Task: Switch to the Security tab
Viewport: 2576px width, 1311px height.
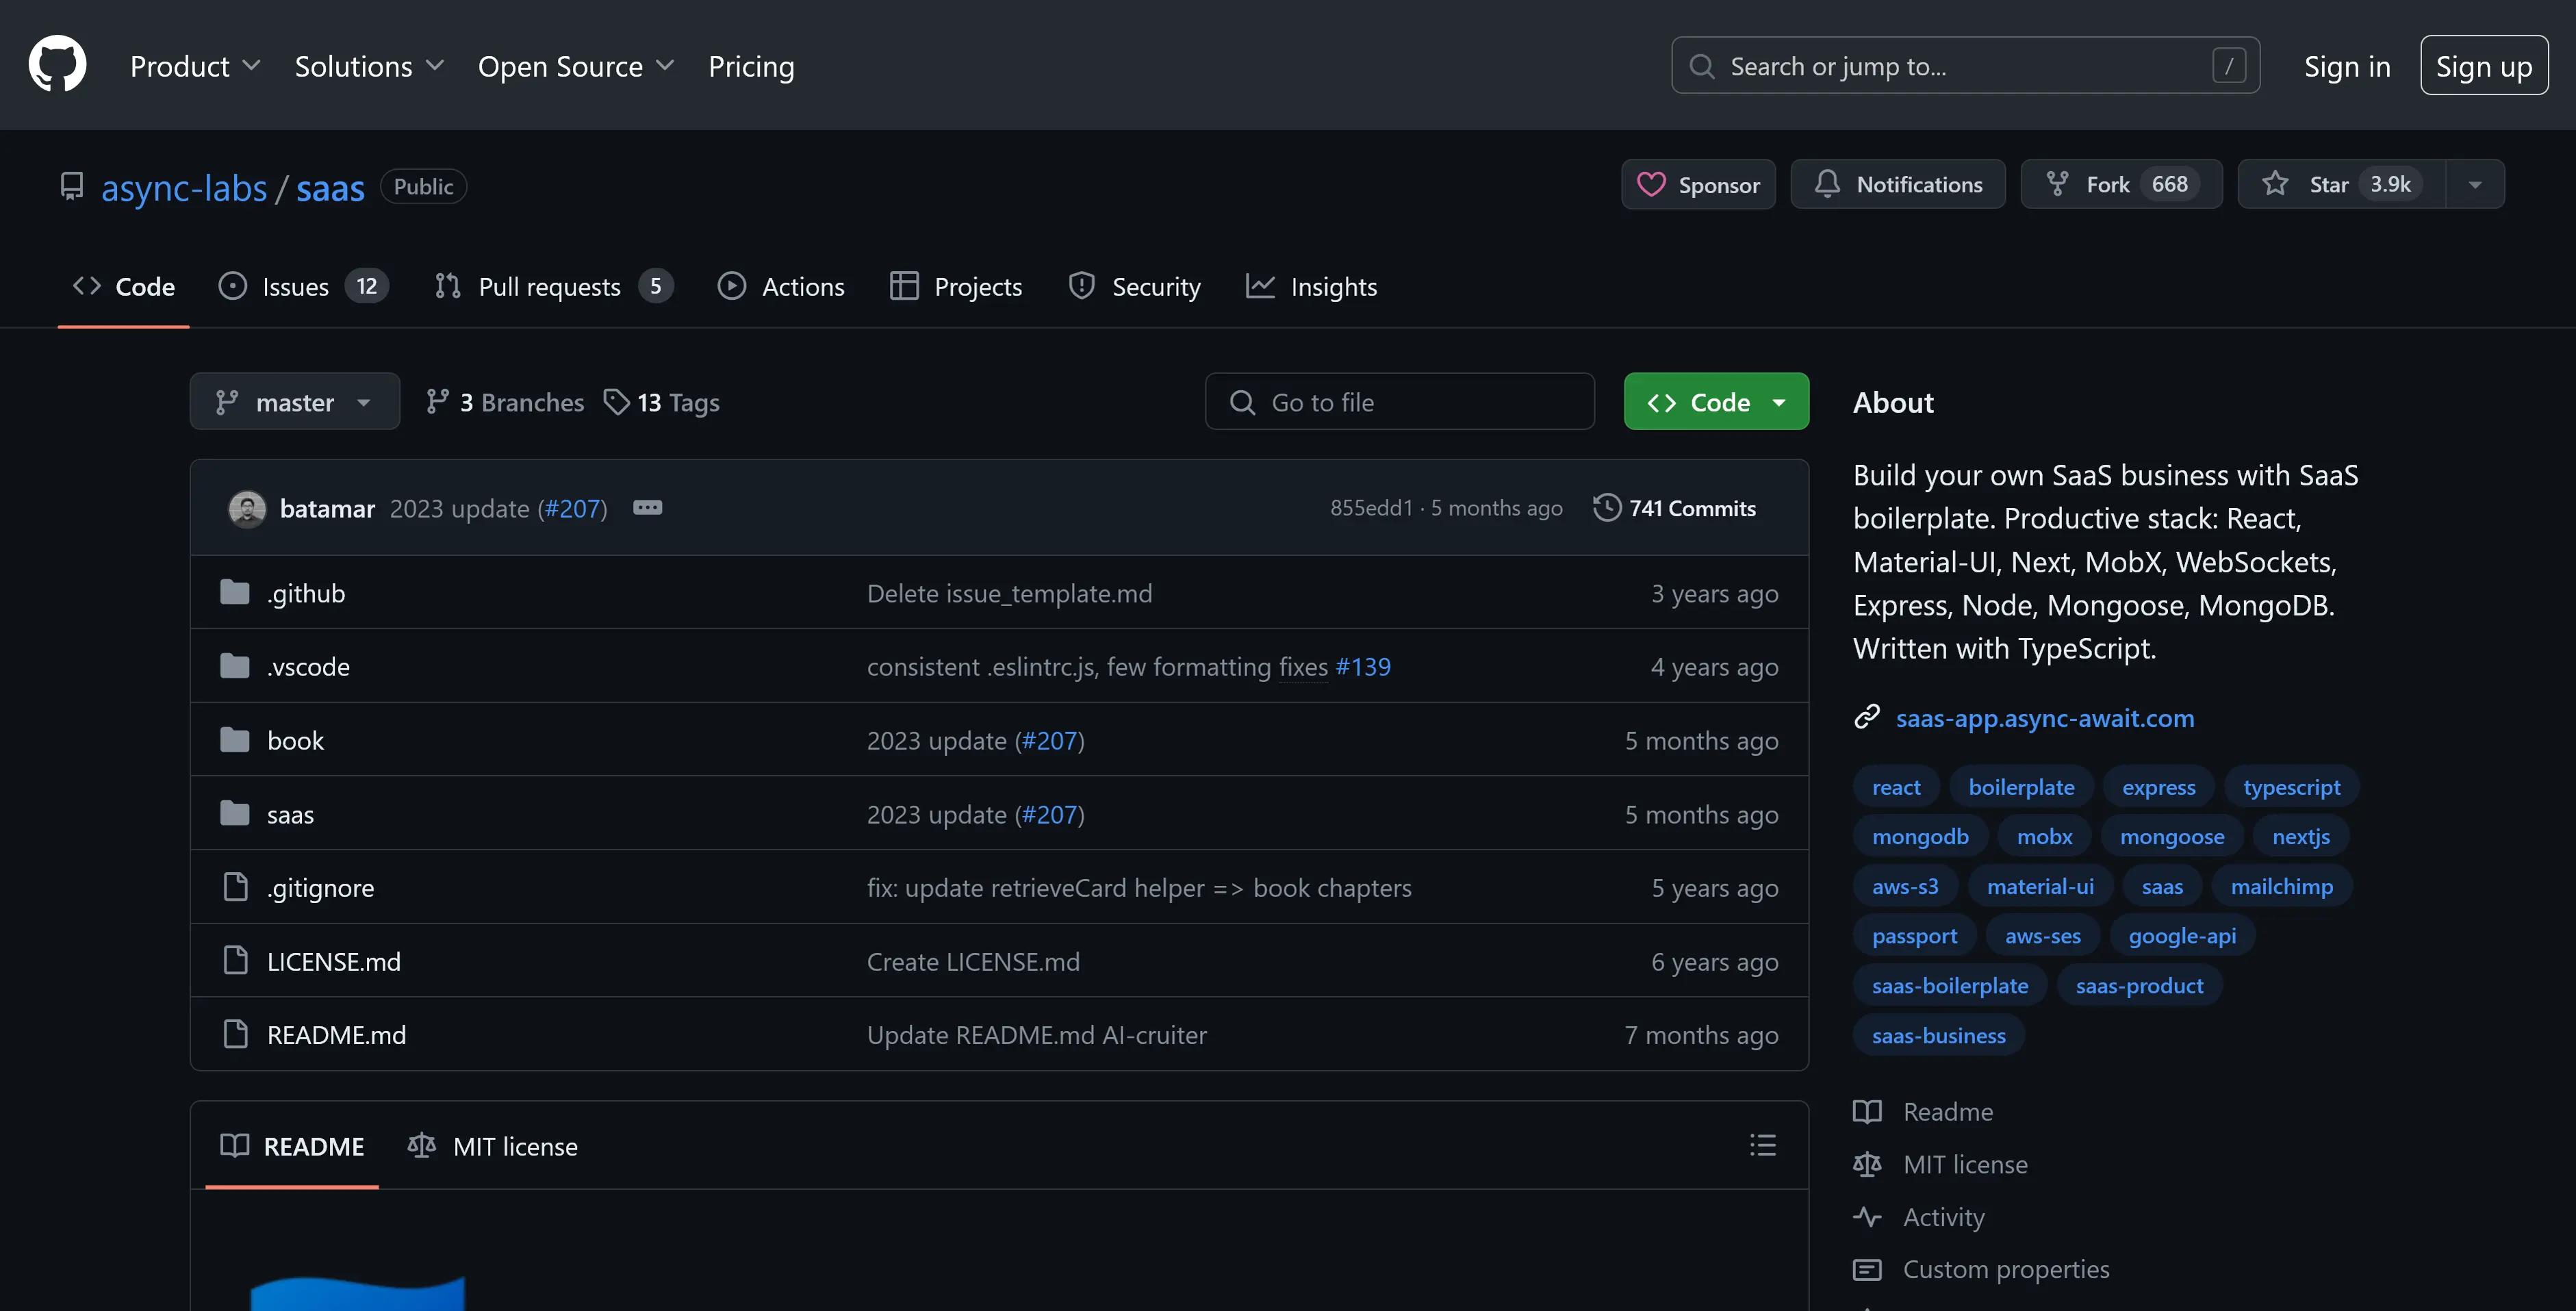Action: click(x=1134, y=287)
